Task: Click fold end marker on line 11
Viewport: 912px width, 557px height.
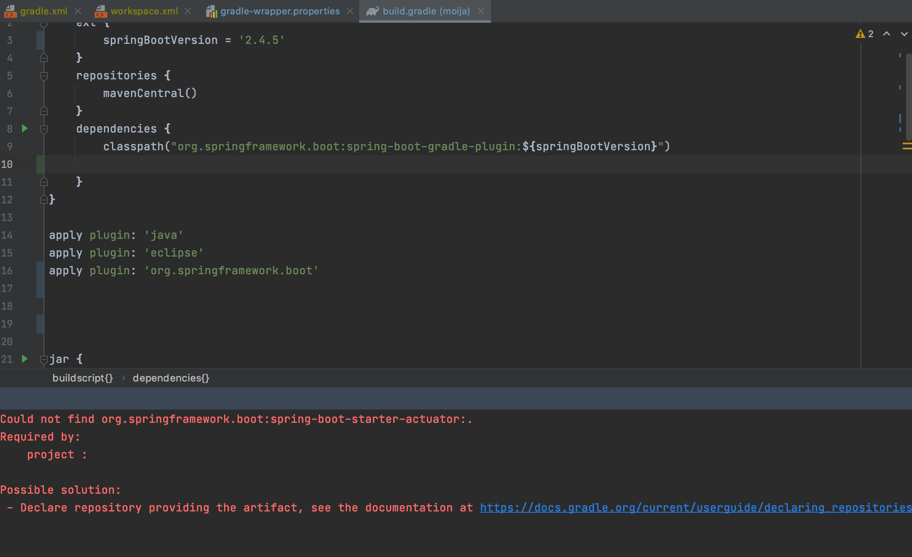Action: (x=44, y=181)
